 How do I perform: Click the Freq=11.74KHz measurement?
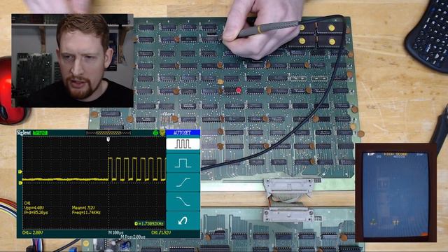(86, 213)
